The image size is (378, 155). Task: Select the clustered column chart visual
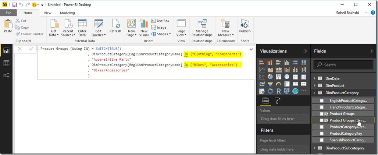pos(287,63)
